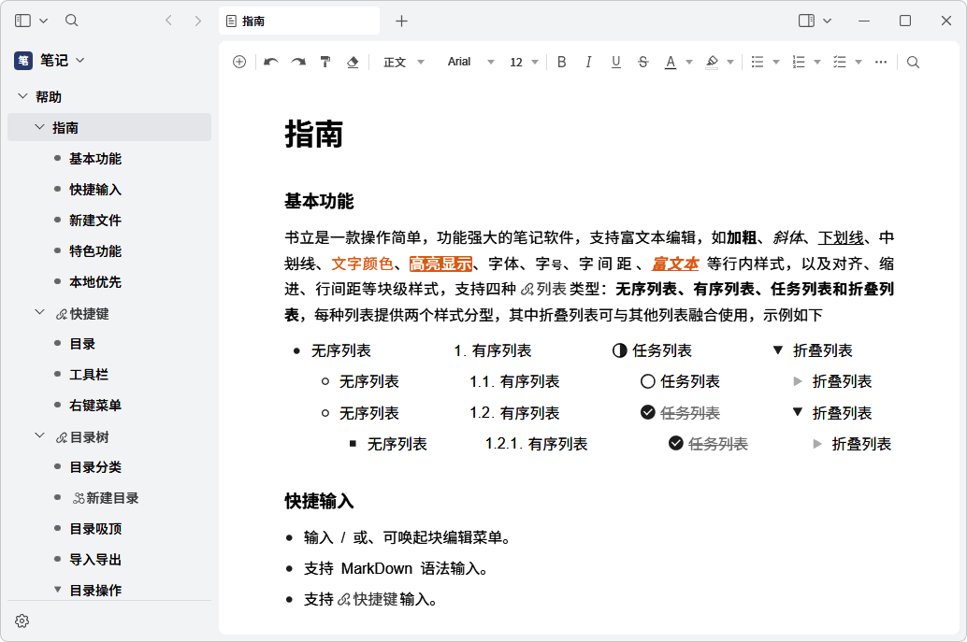Collapse the top-level 折叠列表 triangle

[778, 350]
